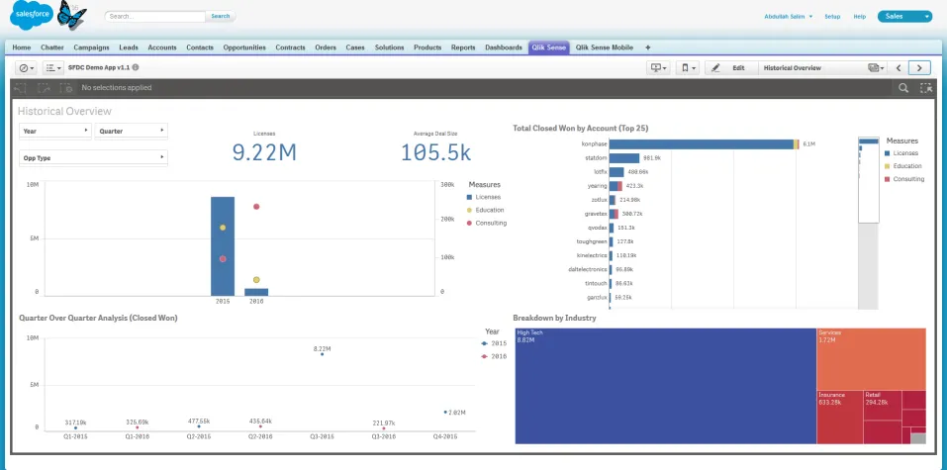Open the Chatter tab
This screenshot has height=470, width=947.
[51, 47]
